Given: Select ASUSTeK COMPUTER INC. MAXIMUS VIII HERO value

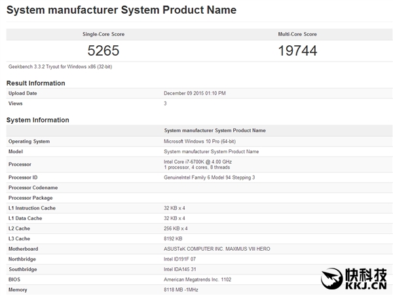Looking at the screenshot, I should [217, 249].
